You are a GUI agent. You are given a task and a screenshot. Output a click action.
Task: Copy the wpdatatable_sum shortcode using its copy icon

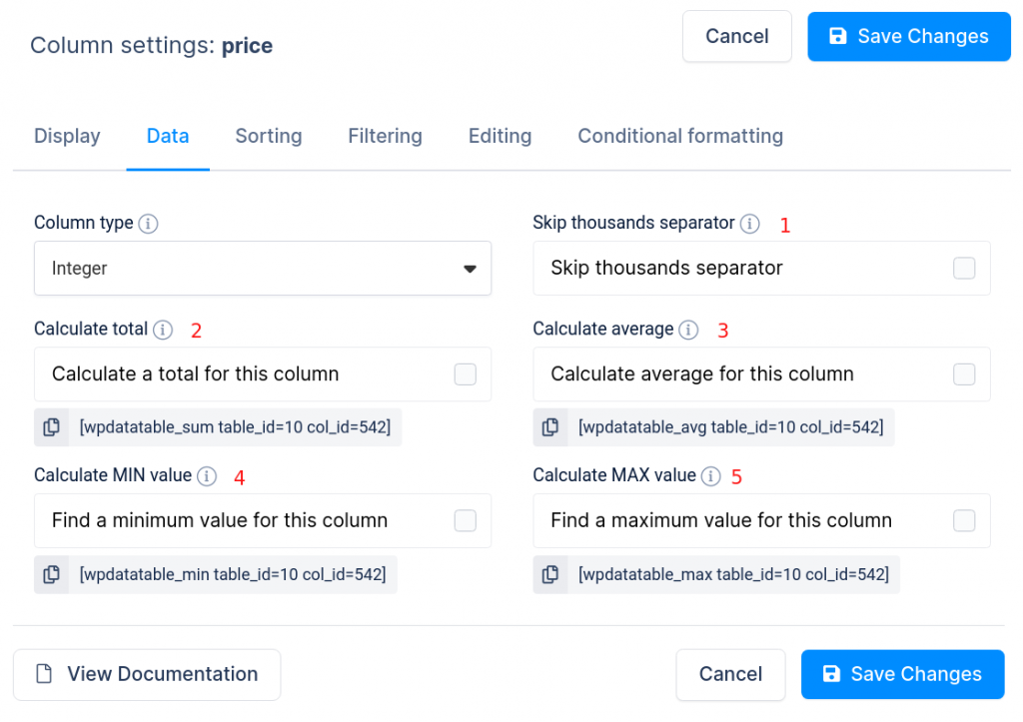tap(52, 426)
